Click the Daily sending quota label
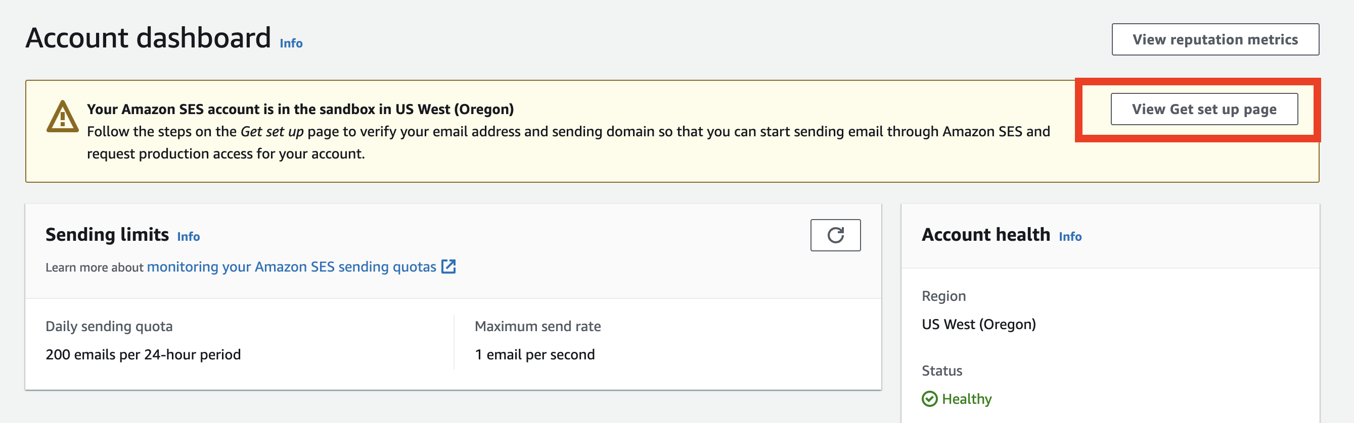 coord(109,327)
